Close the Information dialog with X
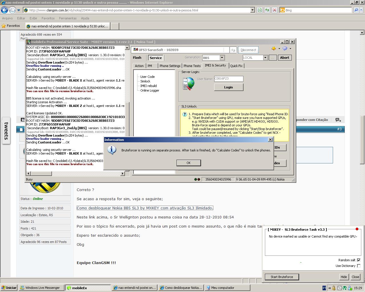Screen dimensions: 365x292 click(270, 139)
